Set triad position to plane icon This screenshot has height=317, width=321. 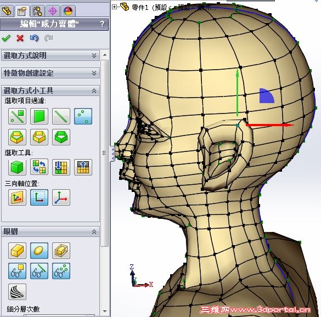(x=17, y=197)
